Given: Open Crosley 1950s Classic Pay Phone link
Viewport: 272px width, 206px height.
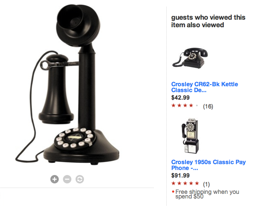Looking at the screenshot, I should click(209, 165).
